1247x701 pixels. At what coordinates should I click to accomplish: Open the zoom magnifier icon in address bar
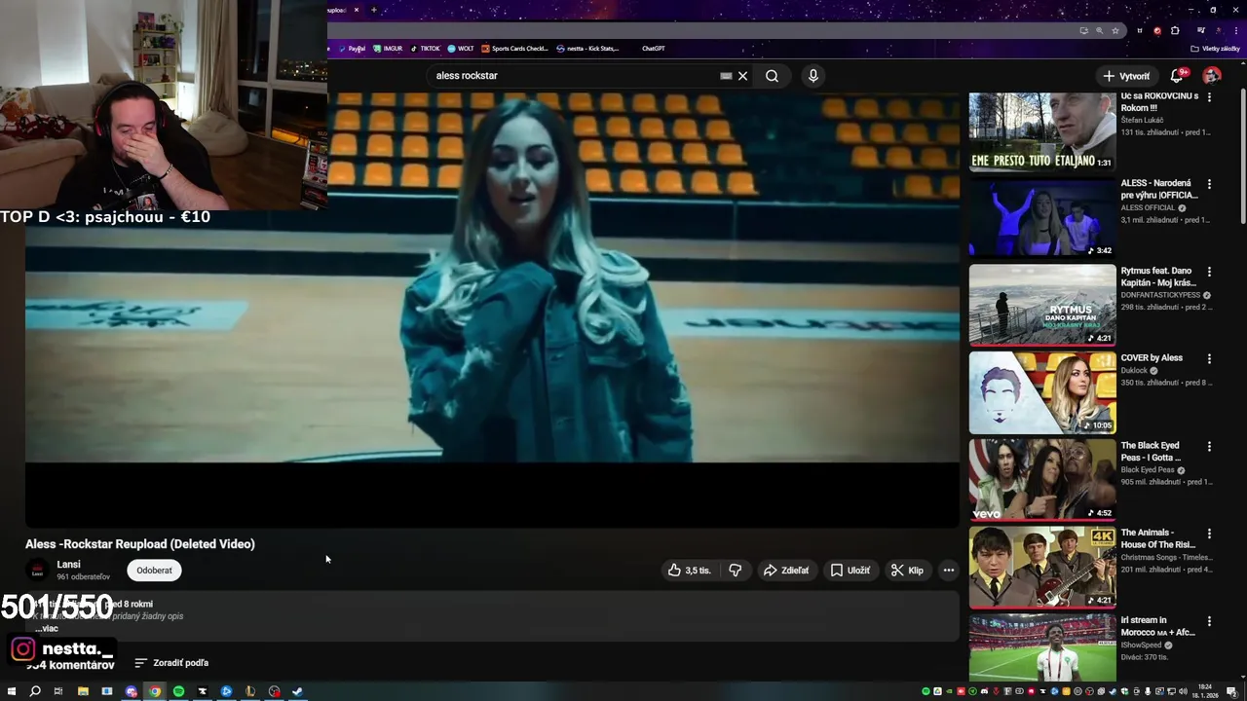(1100, 30)
